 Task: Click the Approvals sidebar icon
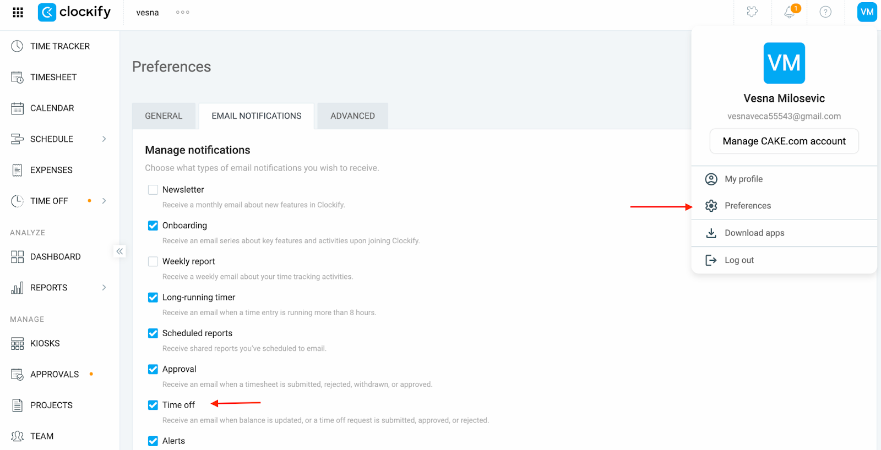point(17,374)
